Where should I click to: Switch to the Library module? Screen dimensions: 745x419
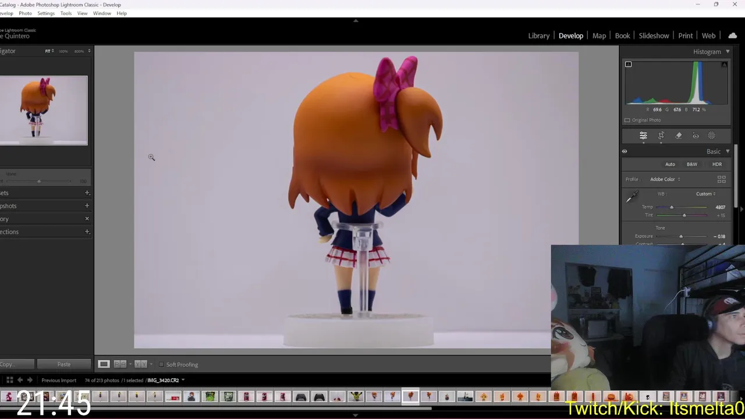point(538,35)
